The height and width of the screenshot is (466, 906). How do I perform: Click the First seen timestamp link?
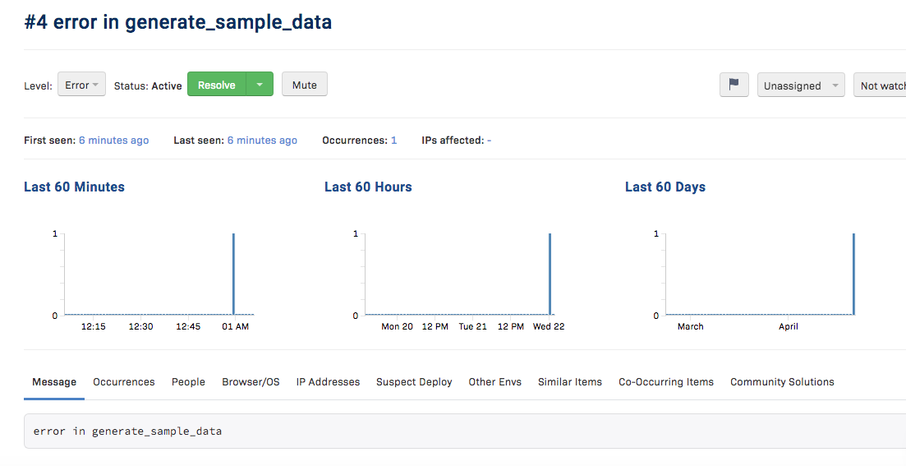(x=113, y=141)
